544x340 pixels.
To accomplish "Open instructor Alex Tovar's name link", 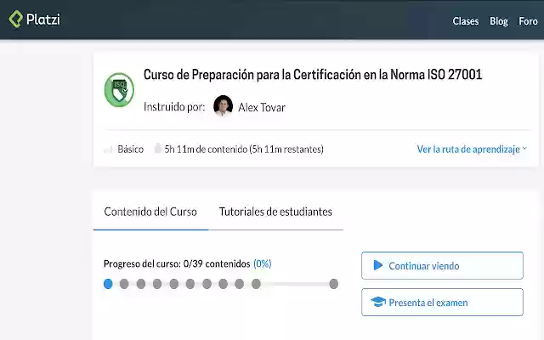I will point(262,108).
